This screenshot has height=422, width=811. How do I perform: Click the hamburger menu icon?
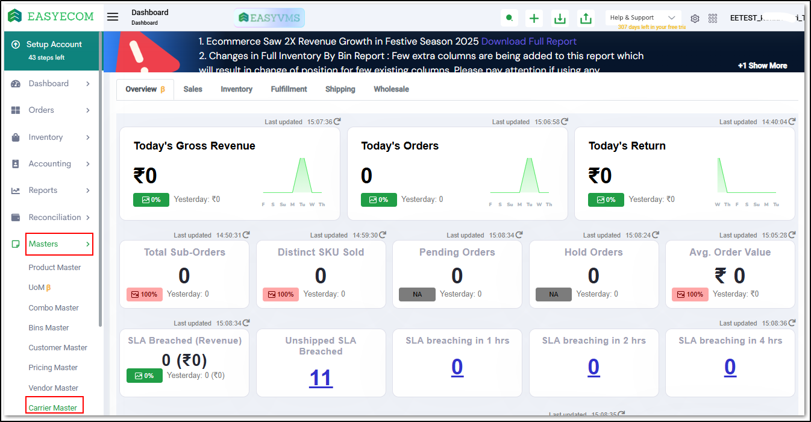(x=113, y=17)
